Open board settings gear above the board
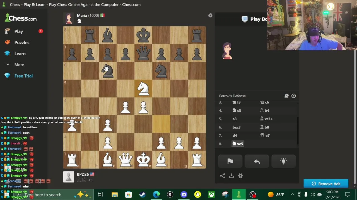This screenshot has height=200, width=357. pyautogui.click(x=210, y=16)
